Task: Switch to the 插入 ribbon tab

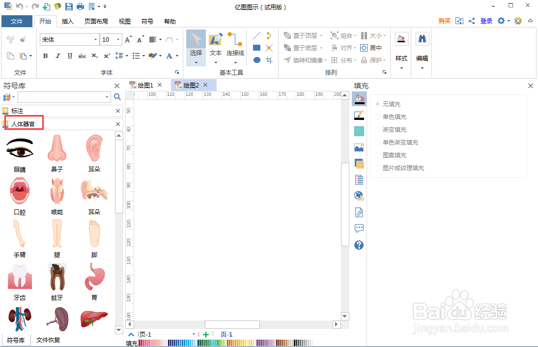Action: pyautogui.click(x=67, y=21)
